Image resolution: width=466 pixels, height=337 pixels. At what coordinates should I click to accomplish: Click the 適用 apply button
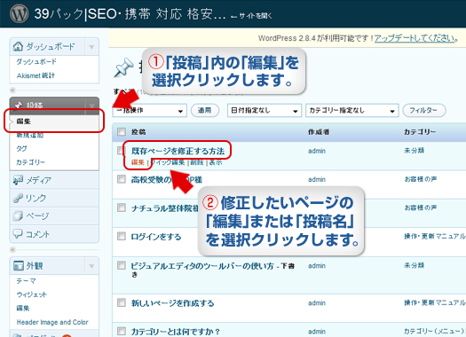[x=205, y=110]
